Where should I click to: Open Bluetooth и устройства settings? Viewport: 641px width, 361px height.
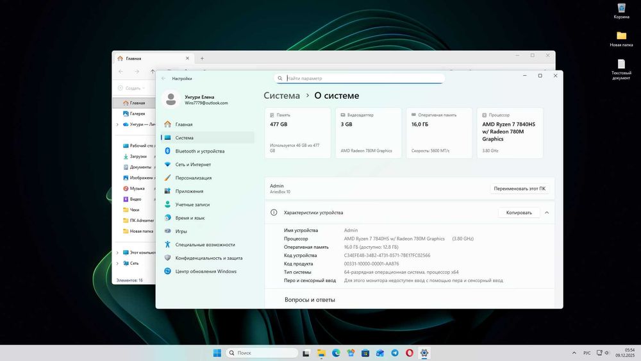[x=207, y=151]
